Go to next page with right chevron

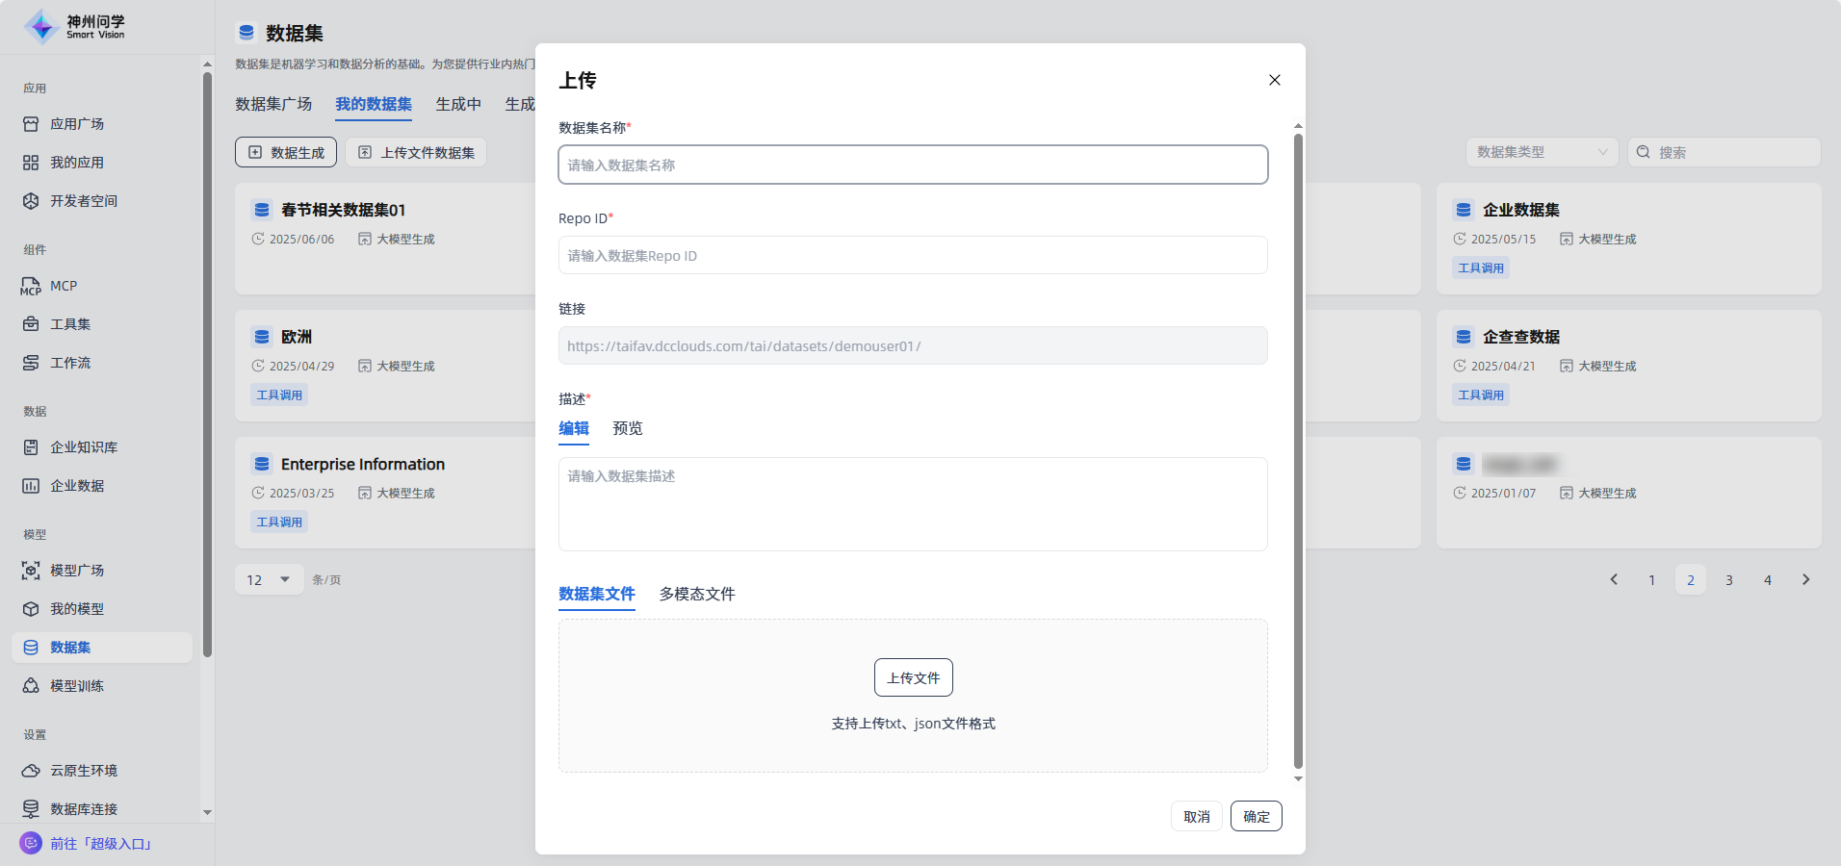pos(1805,579)
